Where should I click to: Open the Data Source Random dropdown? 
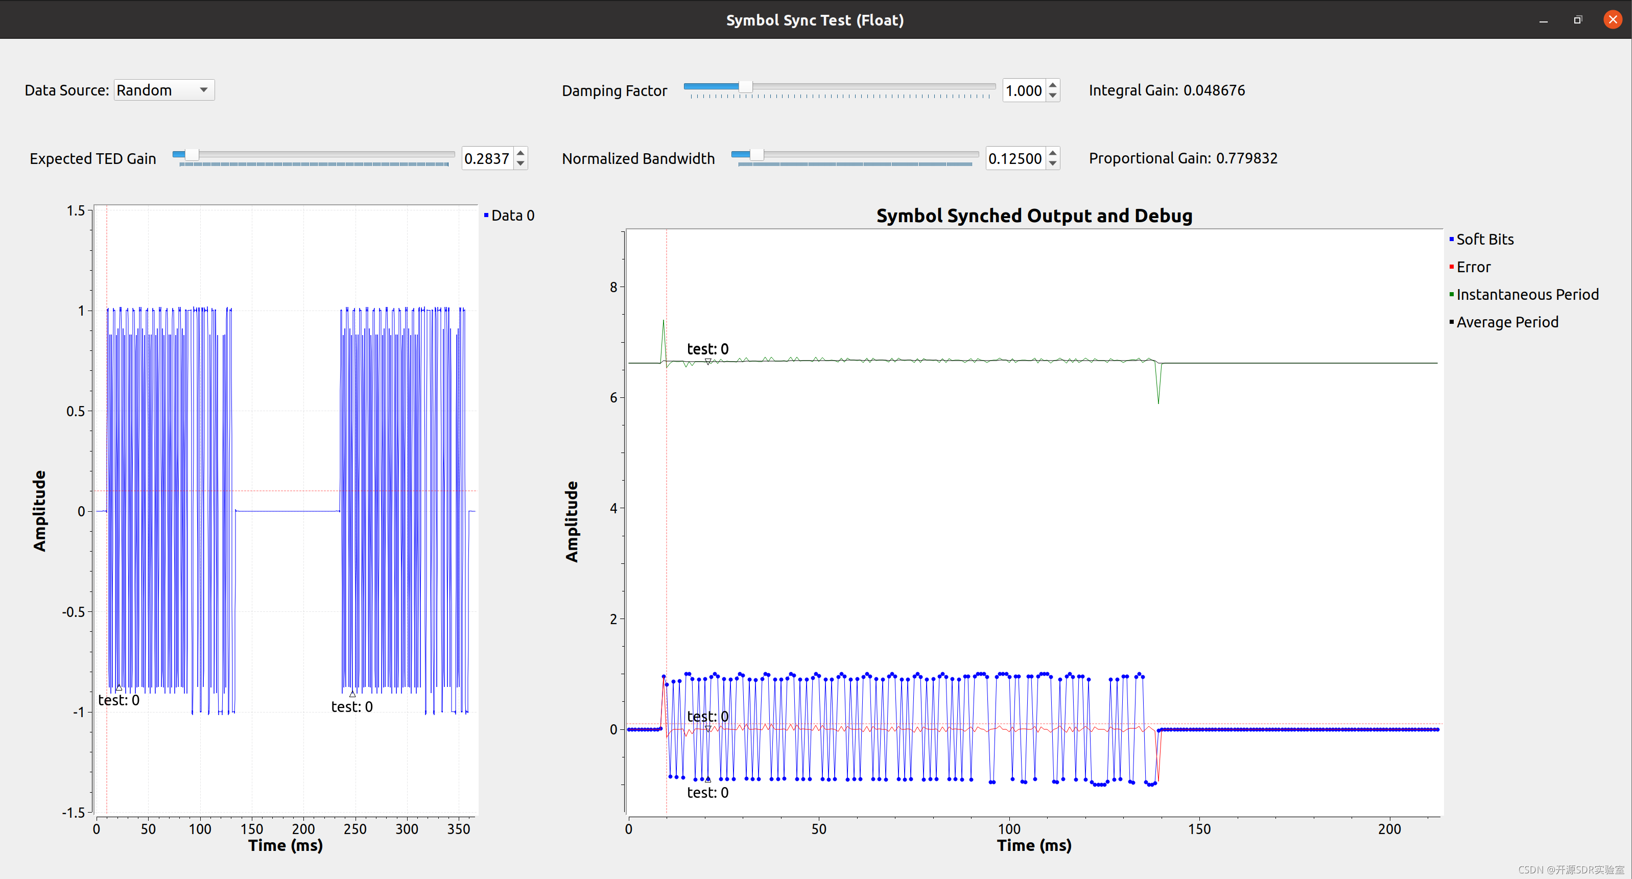tap(164, 90)
